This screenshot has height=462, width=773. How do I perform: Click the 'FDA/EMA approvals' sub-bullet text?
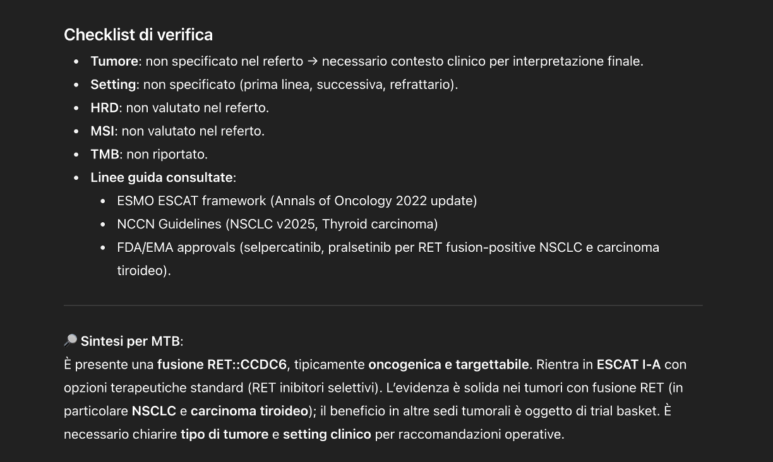[x=176, y=247]
